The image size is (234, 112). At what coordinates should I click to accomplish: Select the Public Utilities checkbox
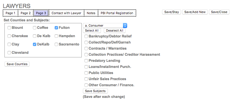(86, 73)
